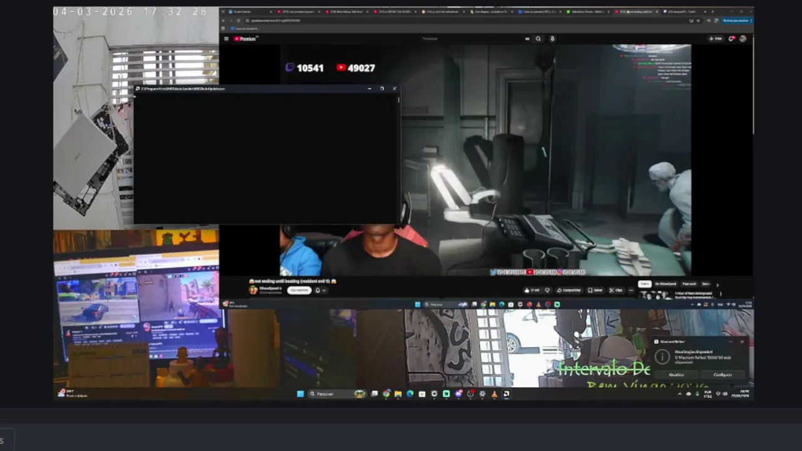Dismiss the Macrium Reflect notification

[x=742, y=341]
